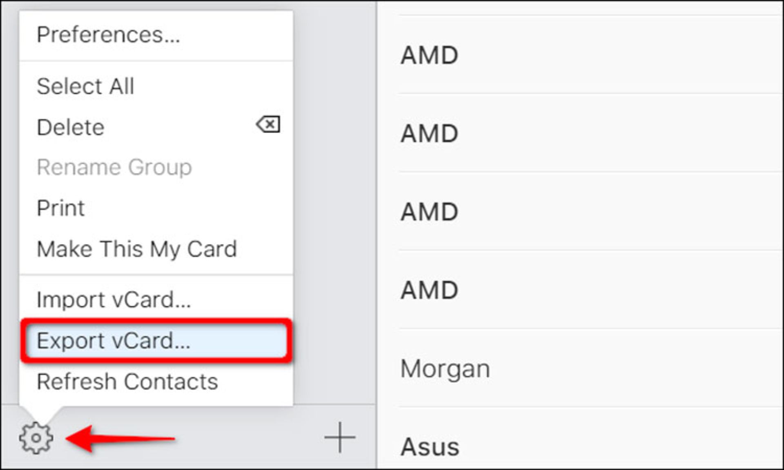Choose Print from the popup menu
The width and height of the screenshot is (784, 470).
[60, 208]
